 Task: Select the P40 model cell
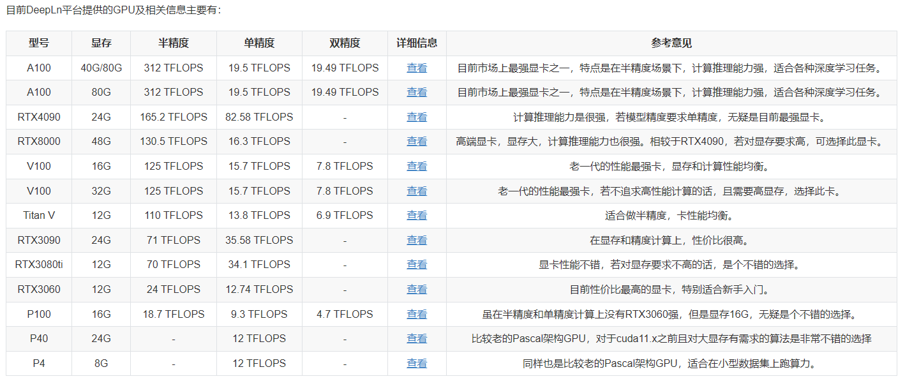tap(39, 339)
